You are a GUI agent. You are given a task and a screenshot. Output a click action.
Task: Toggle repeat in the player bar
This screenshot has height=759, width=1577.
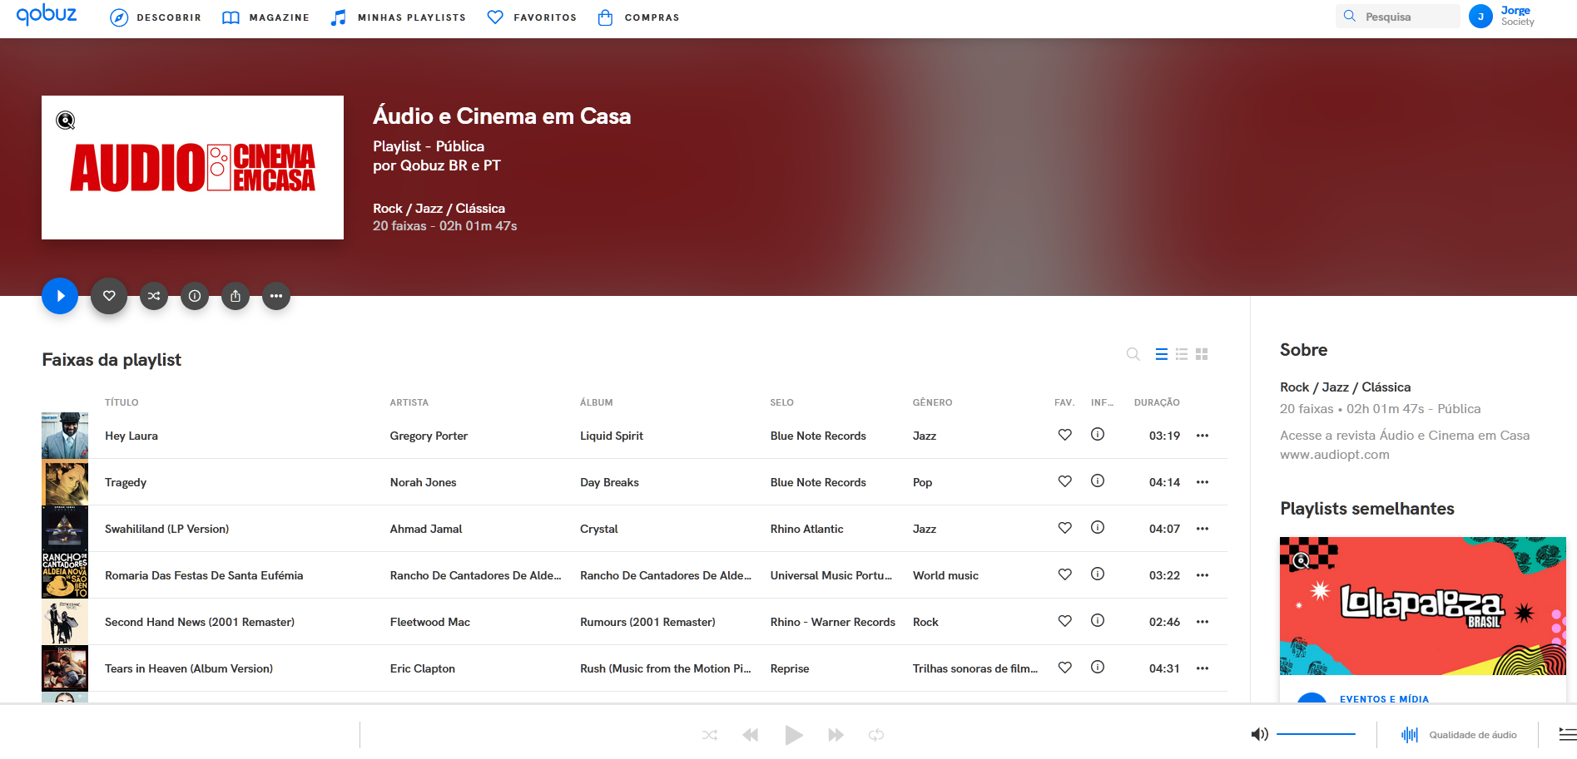pyautogui.click(x=876, y=735)
